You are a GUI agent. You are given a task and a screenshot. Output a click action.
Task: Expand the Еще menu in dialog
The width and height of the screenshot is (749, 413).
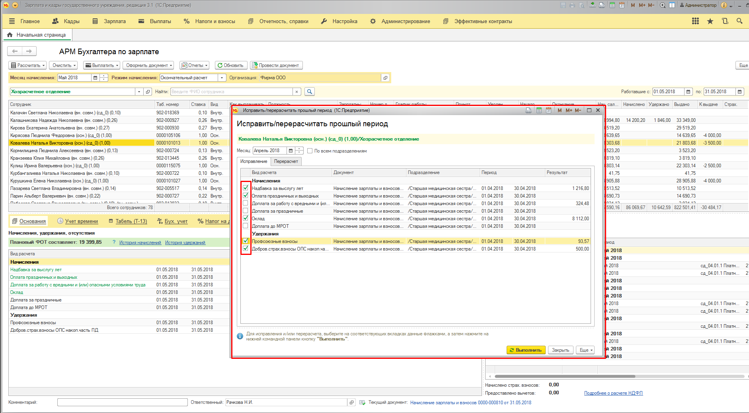[x=585, y=350]
